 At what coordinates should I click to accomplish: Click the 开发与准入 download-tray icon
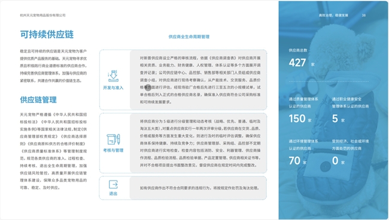[x=113, y=76]
